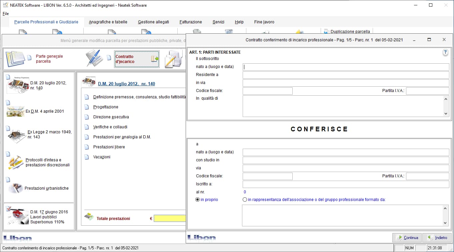The image size is (454, 252).
Task: Click NUM indicator in status bar
Action: [409, 248]
